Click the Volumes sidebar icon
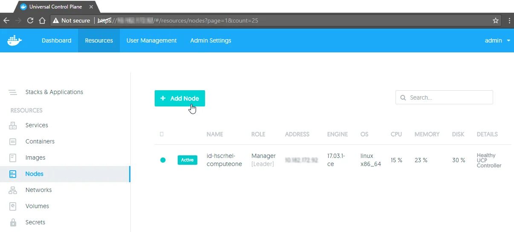 pos(13,206)
